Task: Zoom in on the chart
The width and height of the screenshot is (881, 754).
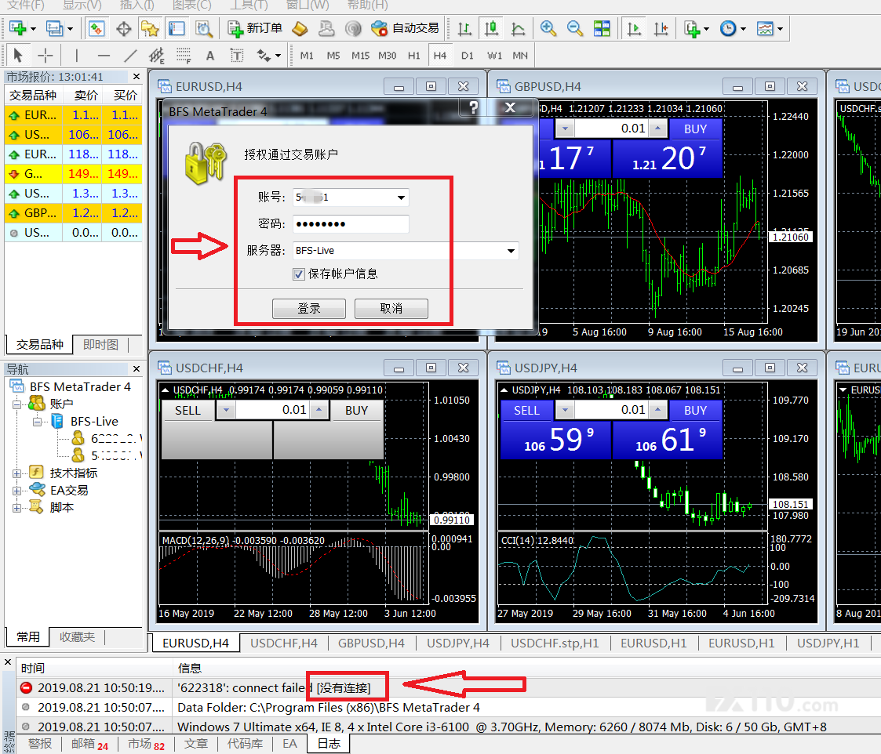Action: pos(548,28)
